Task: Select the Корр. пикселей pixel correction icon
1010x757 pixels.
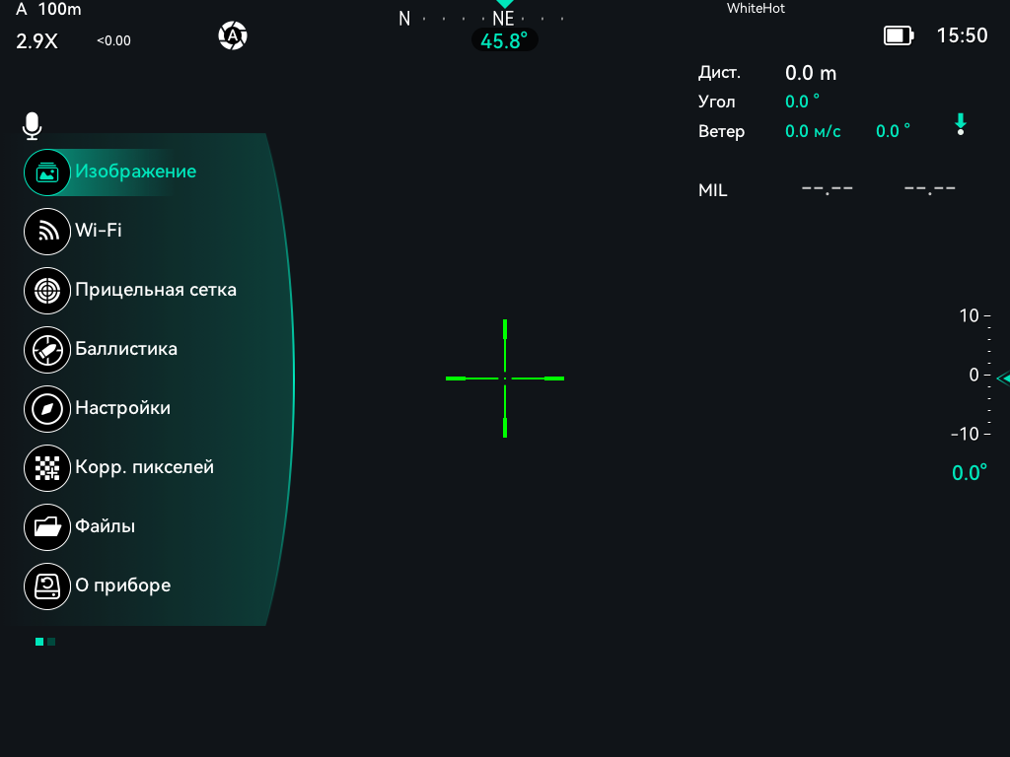Action: point(47,468)
